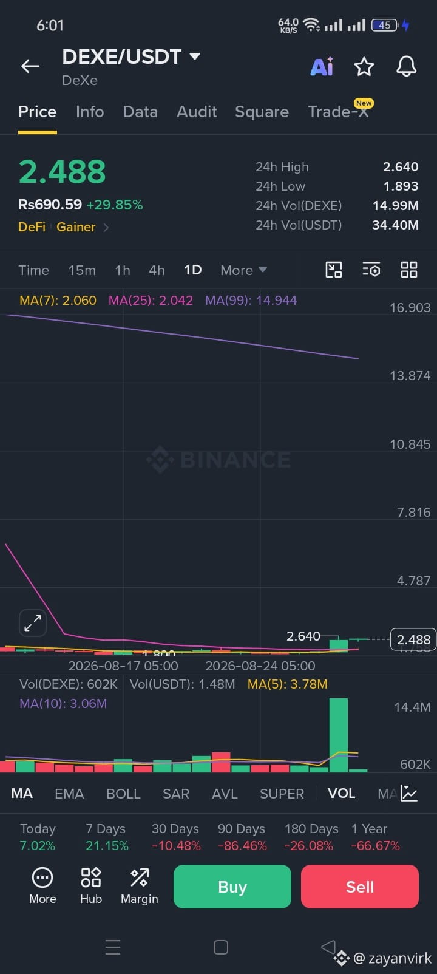The width and height of the screenshot is (437, 974).
Task: Toggle the BOLL indicator
Action: coord(123,794)
